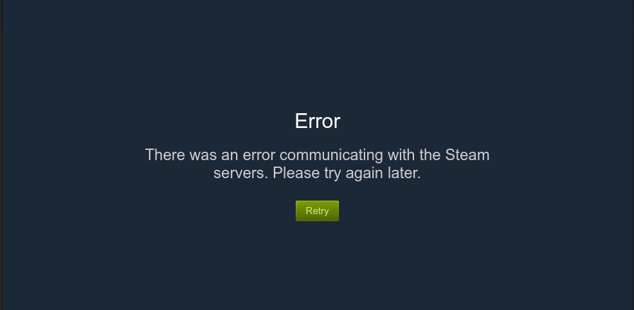Click the letter S of the word Steam
Image resolution: width=634 pixels, height=310 pixels.
(451, 155)
